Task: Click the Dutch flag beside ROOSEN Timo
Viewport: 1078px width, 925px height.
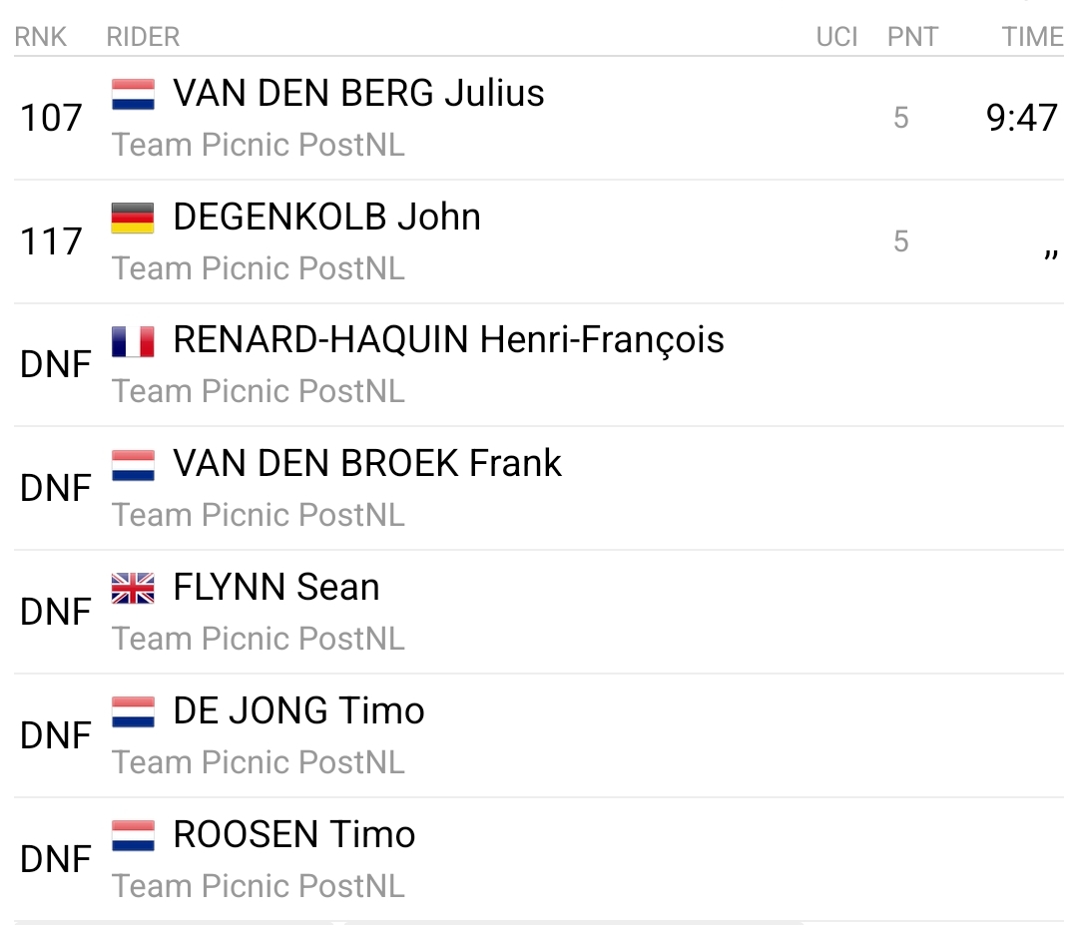Action: [133, 837]
